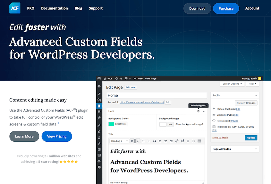Toggle fullscreen distraction-free editor icon
This screenshot has height=184, width=271.
(194, 141)
